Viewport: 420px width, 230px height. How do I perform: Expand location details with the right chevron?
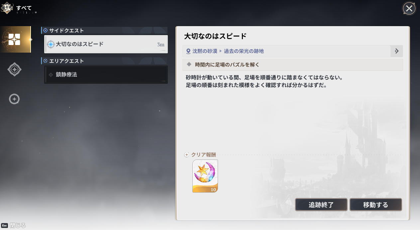click(396, 51)
